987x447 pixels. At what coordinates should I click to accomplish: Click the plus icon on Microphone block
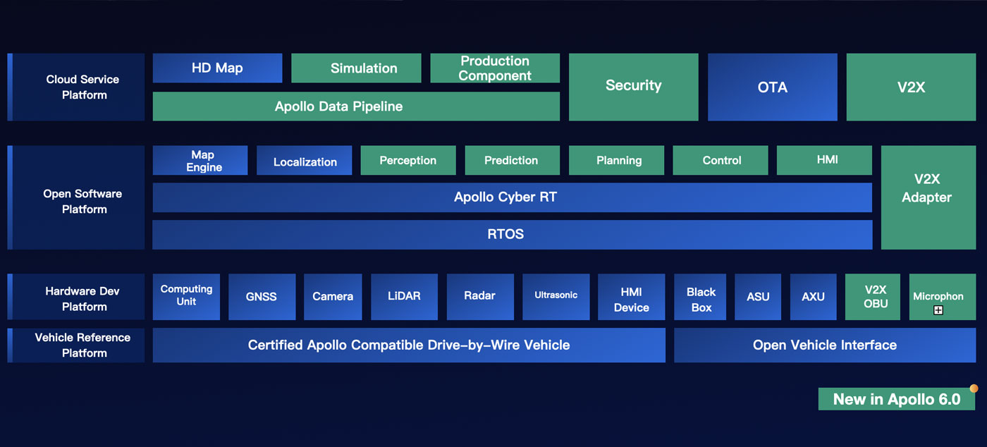tap(938, 310)
